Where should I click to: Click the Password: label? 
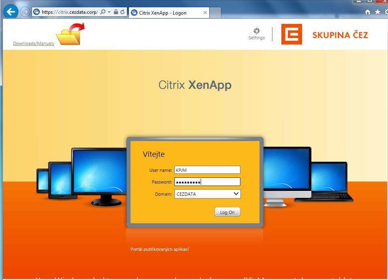click(162, 182)
